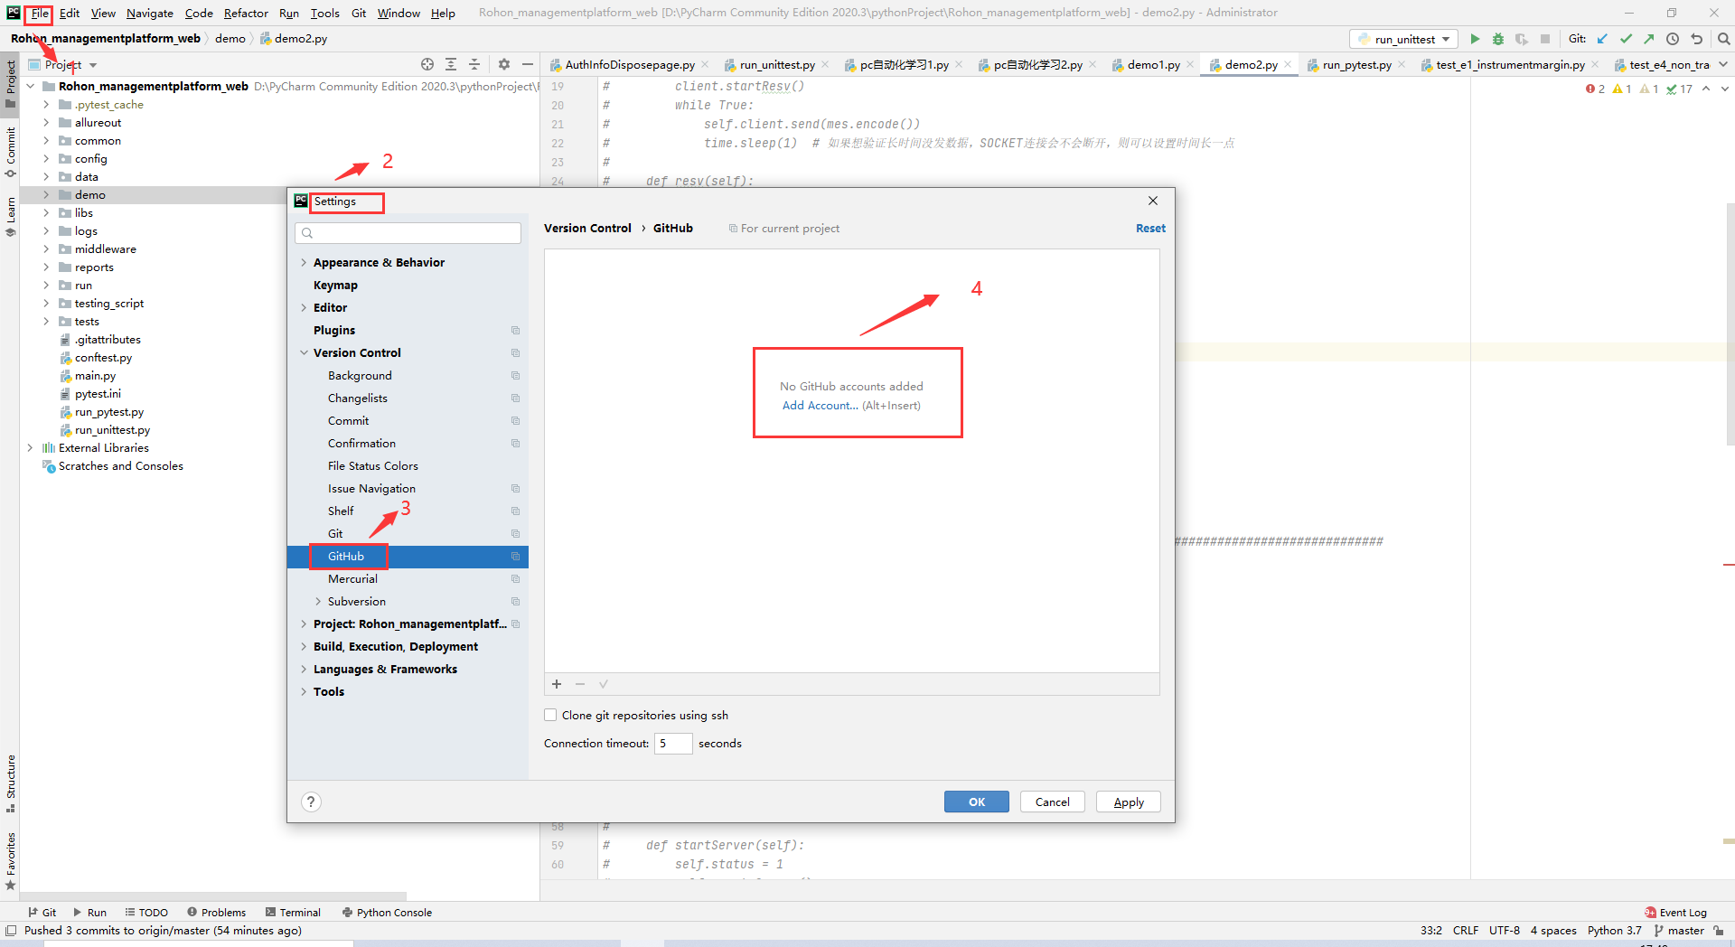Expand External Libraries node
The image size is (1735, 947).
point(30,447)
